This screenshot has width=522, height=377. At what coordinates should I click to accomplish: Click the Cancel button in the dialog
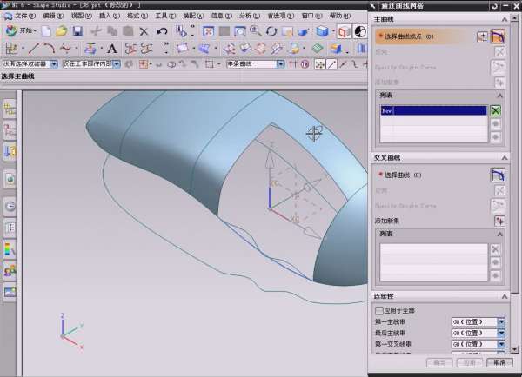[x=499, y=362]
